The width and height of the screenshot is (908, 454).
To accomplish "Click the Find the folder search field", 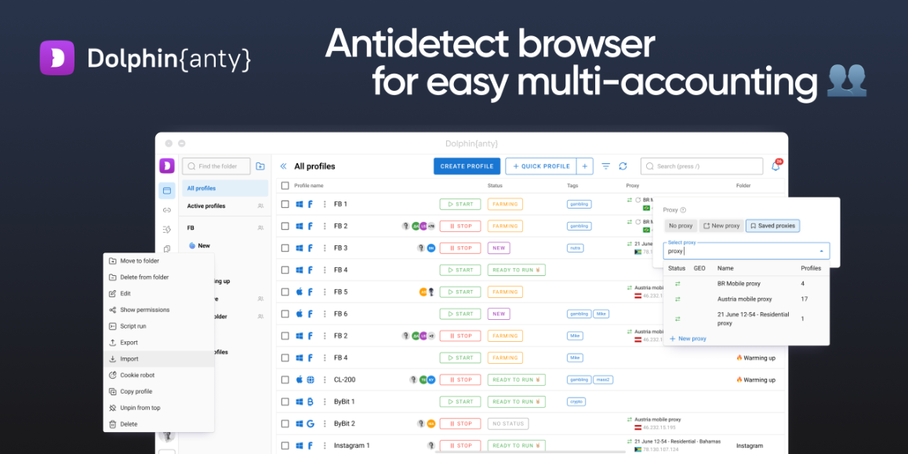I will click(x=216, y=166).
